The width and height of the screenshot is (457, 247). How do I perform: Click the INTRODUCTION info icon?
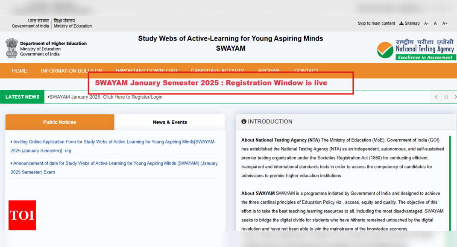tap(243, 122)
